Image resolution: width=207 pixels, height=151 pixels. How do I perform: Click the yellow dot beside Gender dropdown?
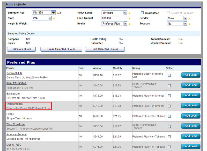(x=189, y=19)
